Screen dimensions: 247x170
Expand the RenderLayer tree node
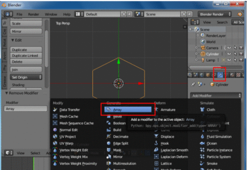[x=198, y=36]
